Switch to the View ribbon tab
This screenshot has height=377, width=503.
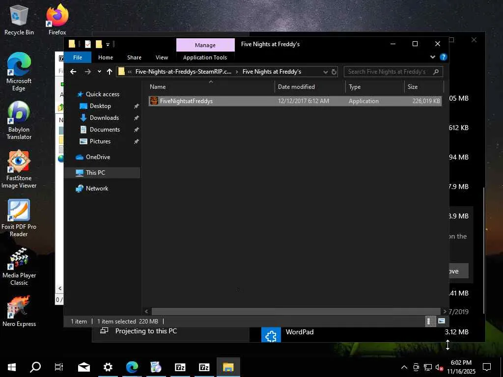coord(162,57)
